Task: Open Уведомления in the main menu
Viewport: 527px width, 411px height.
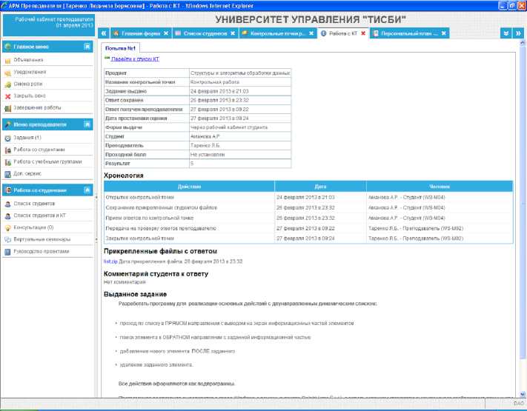Action: 30,72
